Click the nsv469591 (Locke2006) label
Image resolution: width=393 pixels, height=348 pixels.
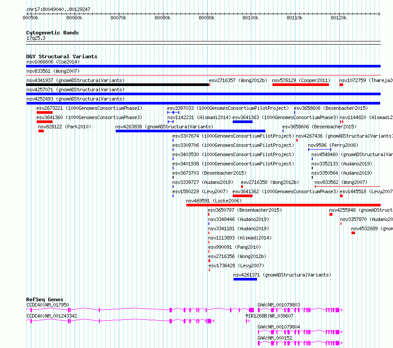[214, 201]
